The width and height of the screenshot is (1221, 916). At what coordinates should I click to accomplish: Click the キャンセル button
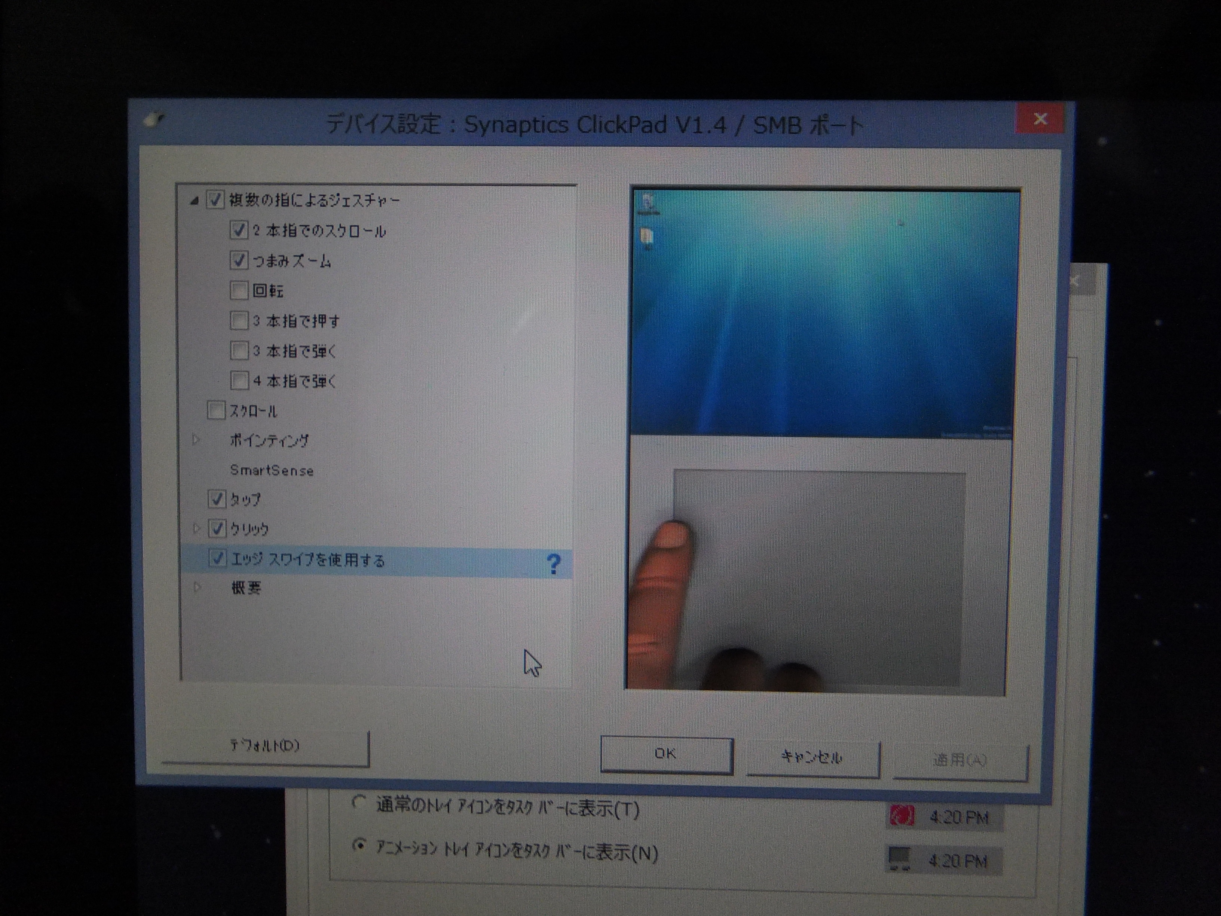point(811,757)
